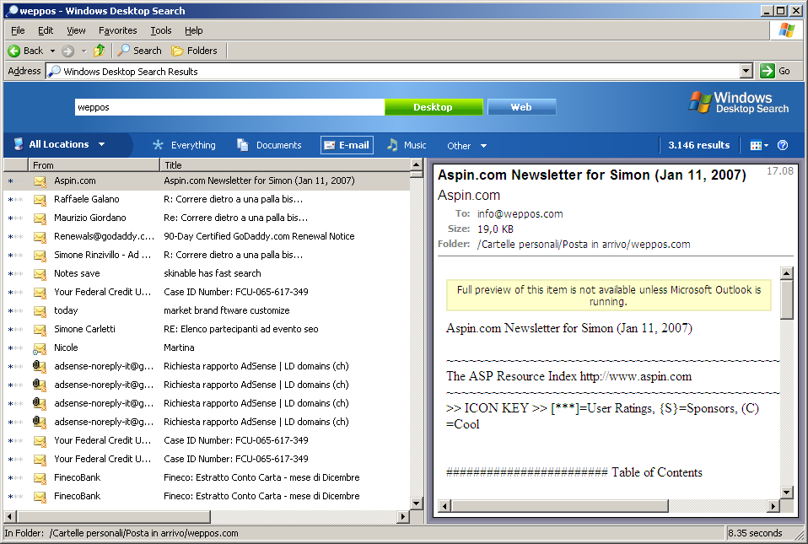This screenshot has width=808, height=544.
Task: Select market brand ftware customize email
Action: click(227, 310)
